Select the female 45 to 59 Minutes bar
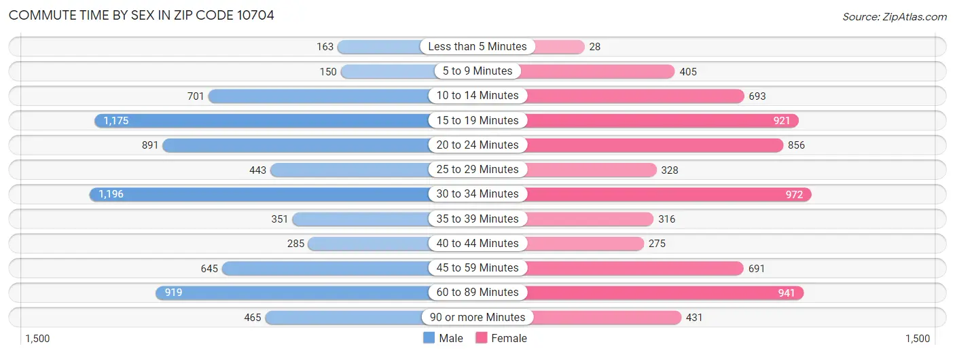Image resolution: width=955 pixels, height=355 pixels. click(x=632, y=268)
